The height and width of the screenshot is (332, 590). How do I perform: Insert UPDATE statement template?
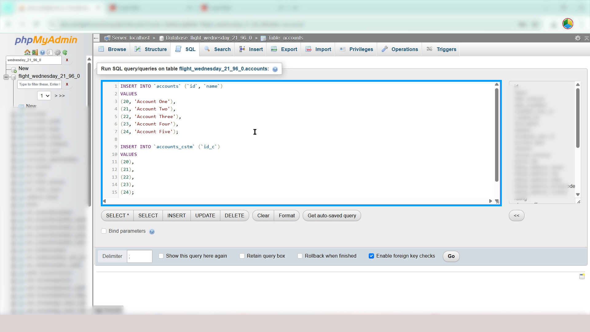tap(205, 215)
